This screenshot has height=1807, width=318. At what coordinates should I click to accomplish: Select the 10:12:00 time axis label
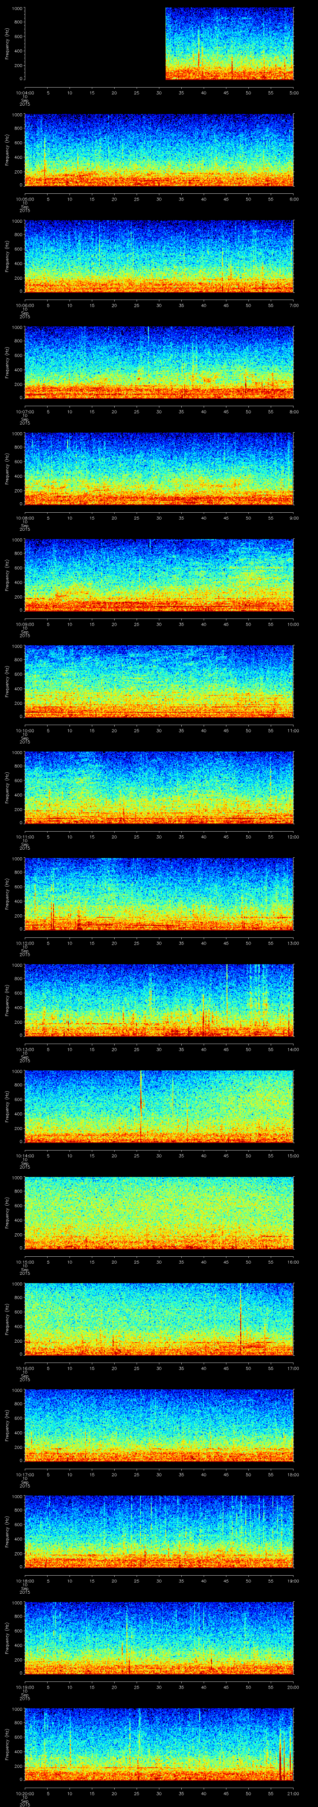(x=25, y=943)
